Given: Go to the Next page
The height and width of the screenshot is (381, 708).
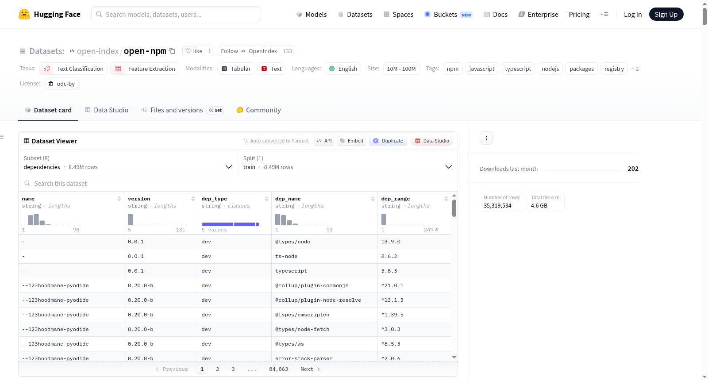Looking at the screenshot, I should pos(310,369).
